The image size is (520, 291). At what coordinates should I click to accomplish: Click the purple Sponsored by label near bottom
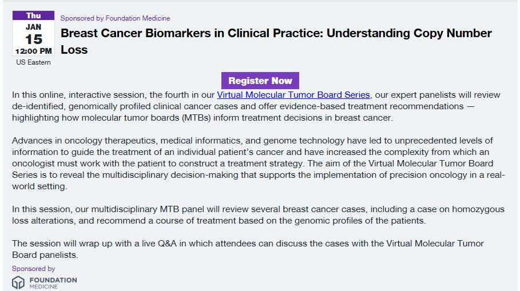[x=34, y=269]
